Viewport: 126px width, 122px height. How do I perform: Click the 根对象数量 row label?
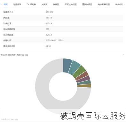8,35
